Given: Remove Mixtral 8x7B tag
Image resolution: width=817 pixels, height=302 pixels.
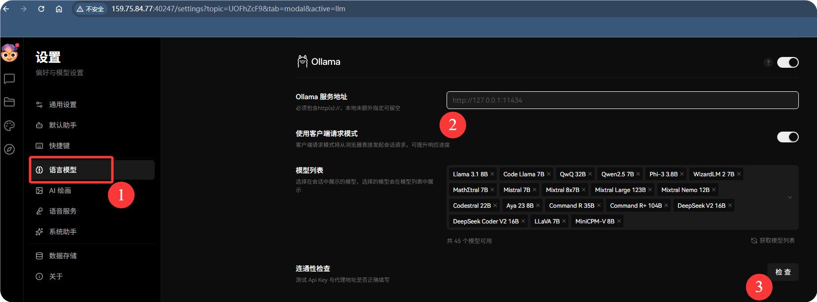Looking at the screenshot, I should [584, 190].
